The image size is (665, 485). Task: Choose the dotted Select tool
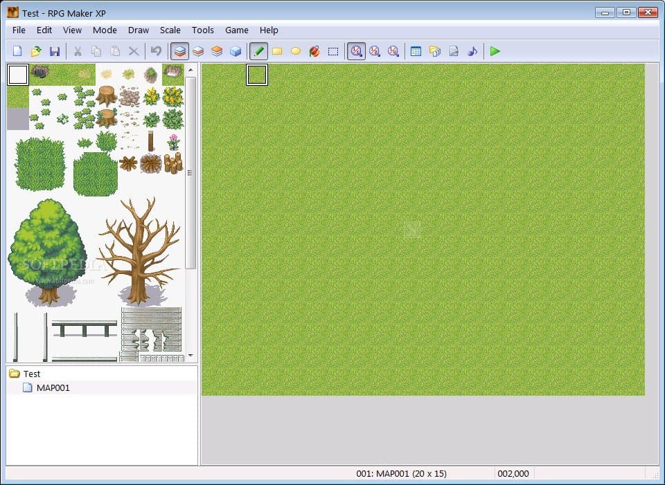tap(333, 51)
